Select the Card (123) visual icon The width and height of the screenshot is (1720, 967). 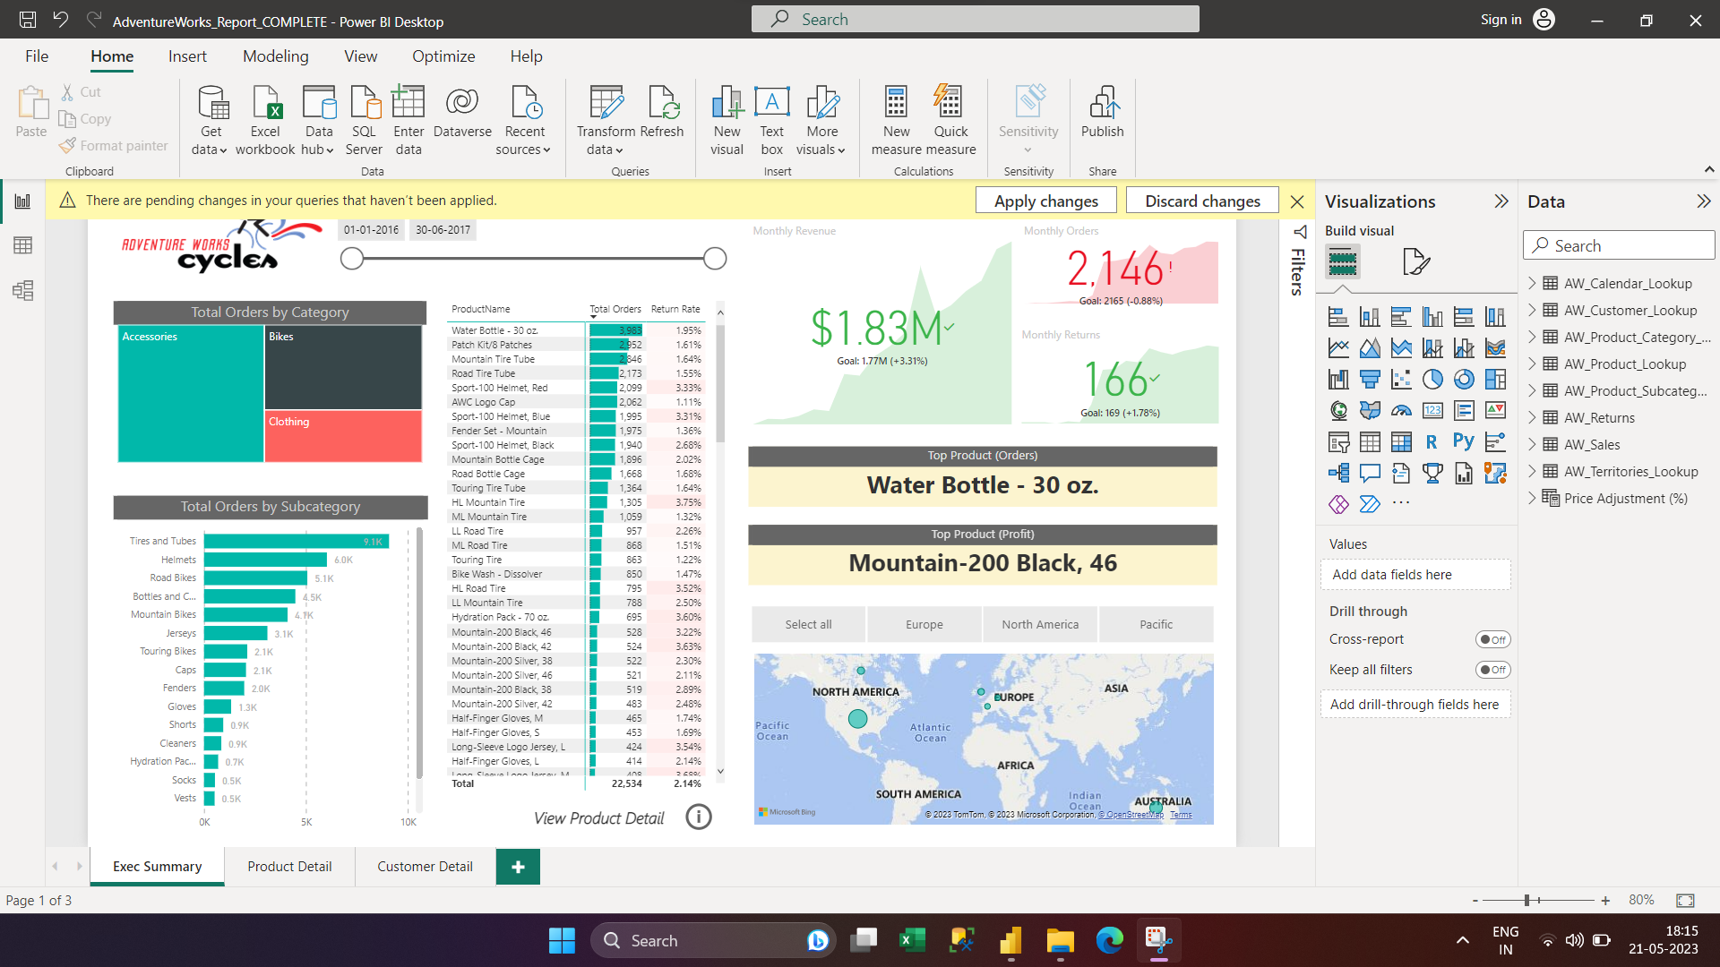point(1432,411)
